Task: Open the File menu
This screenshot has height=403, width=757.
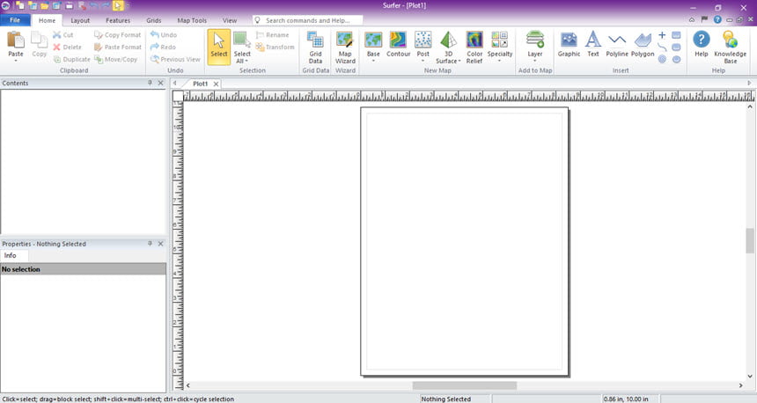Action: pyautogui.click(x=15, y=20)
